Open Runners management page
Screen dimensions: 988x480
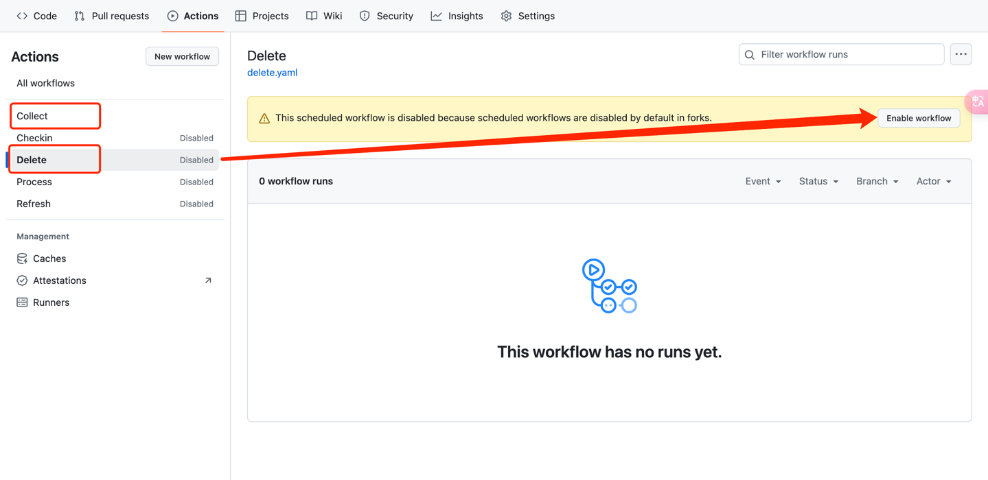pyautogui.click(x=114, y=302)
